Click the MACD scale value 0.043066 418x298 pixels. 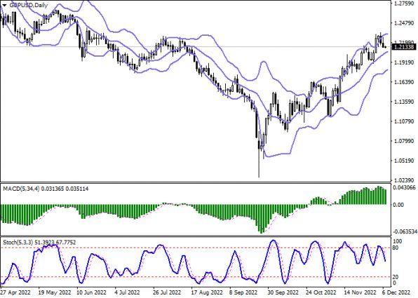coord(405,188)
